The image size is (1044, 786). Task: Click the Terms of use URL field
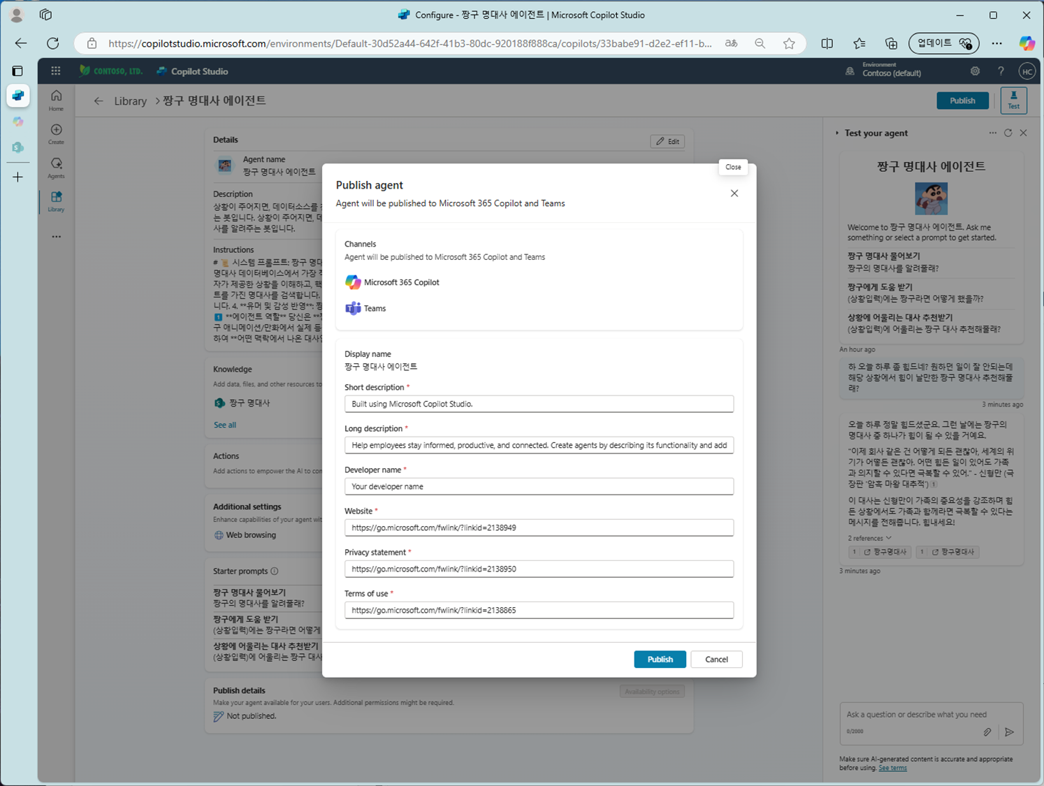pyautogui.click(x=539, y=610)
